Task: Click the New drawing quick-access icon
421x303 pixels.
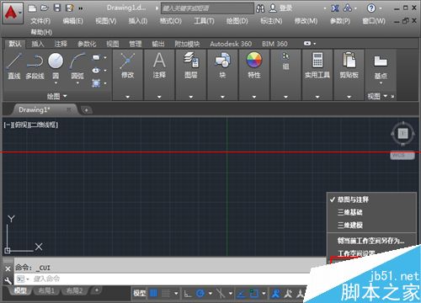Action: pos(32,8)
